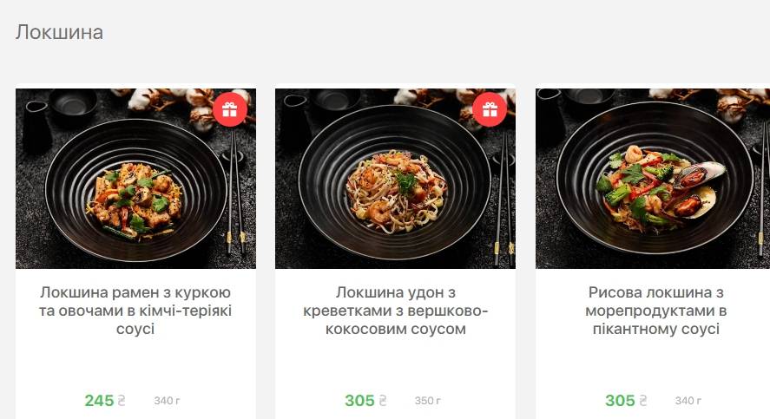
Task: Open the ramen with chicken dish photo
Action: pyautogui.click(x=135, y=179)
